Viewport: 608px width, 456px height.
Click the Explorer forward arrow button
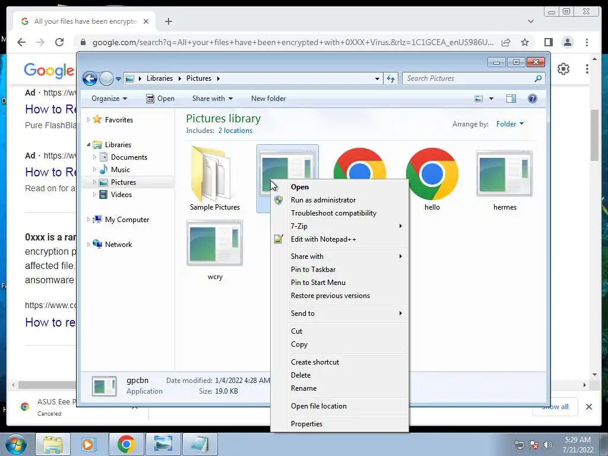pos(106,79)
